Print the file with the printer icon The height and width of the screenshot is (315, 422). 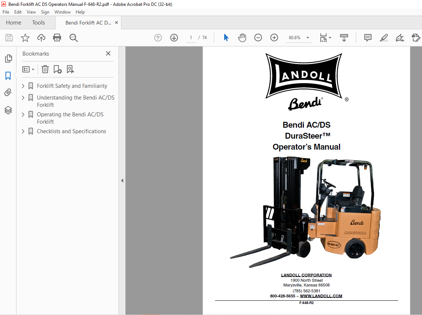[57, 38]
